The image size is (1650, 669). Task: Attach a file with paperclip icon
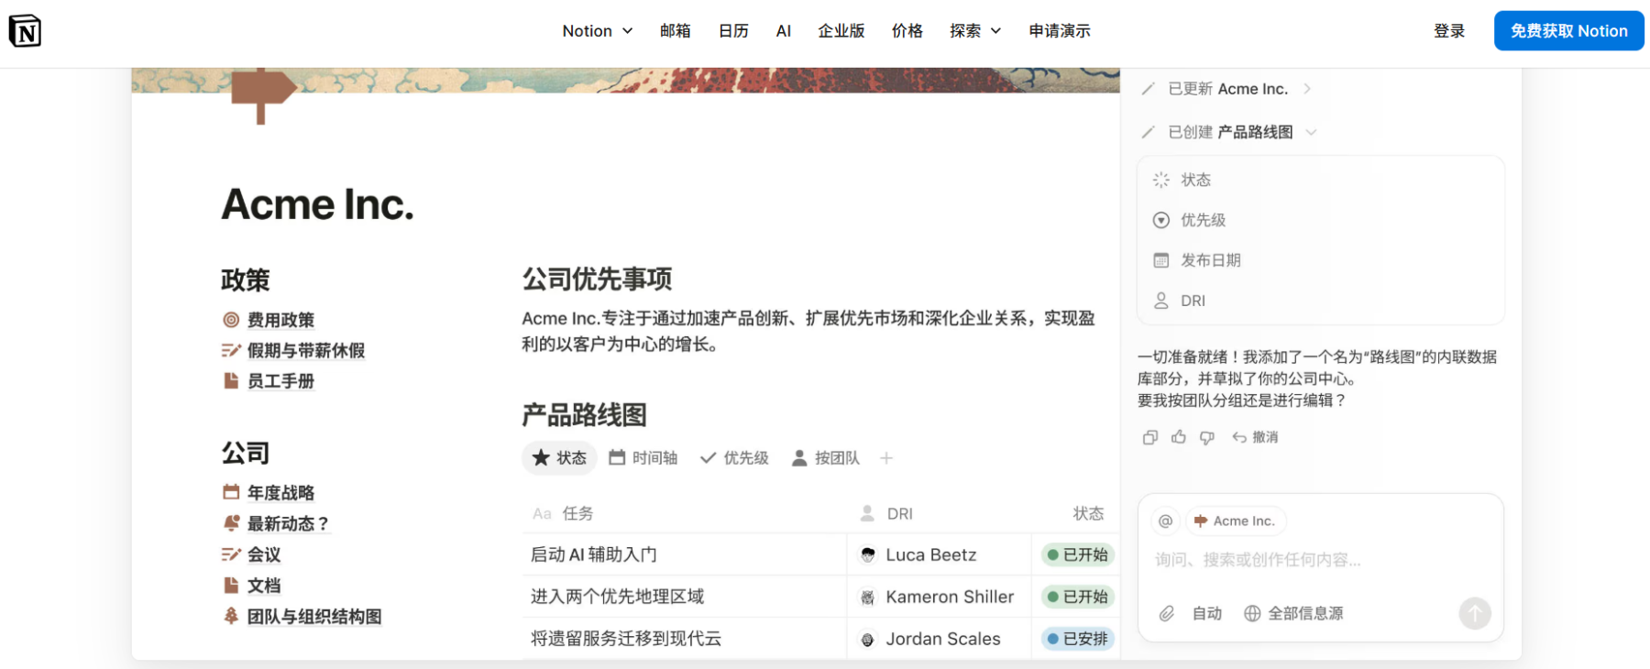pyautogui.click(x=1166, y=613)
